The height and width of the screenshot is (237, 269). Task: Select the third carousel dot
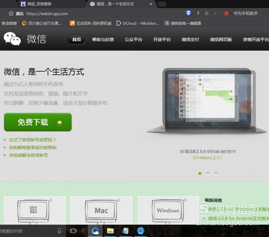pyautogui.click(x=216, y=174)
